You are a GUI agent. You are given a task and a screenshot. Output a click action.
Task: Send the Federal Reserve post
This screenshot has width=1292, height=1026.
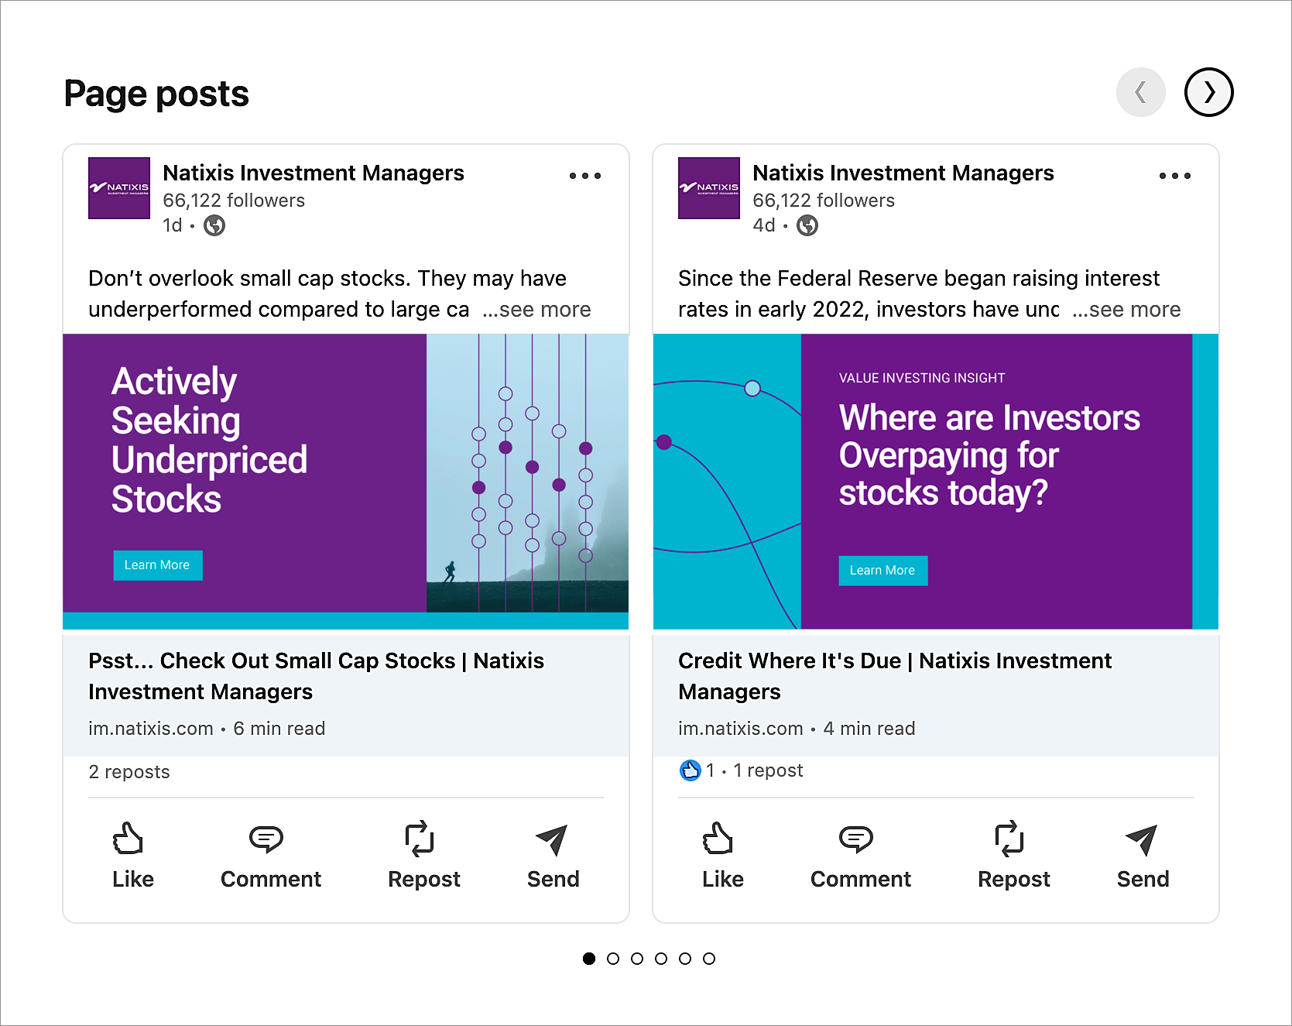tap(1143, 856)
